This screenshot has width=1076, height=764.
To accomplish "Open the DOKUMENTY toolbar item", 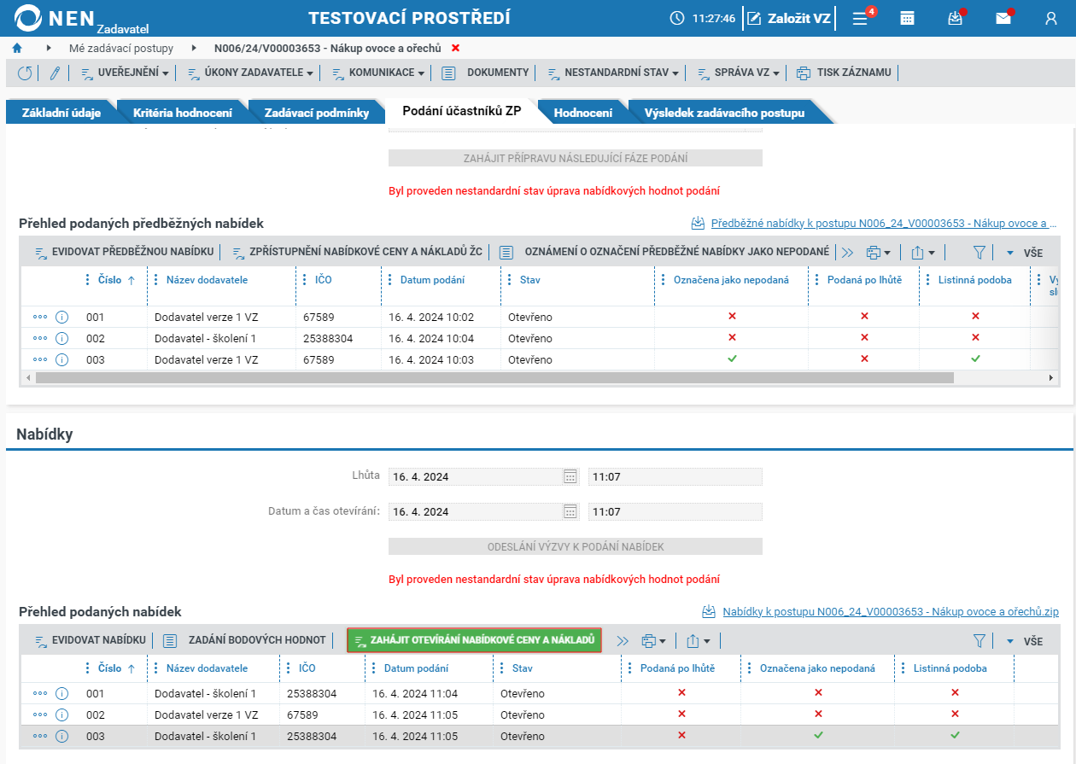I will point(485,73).
